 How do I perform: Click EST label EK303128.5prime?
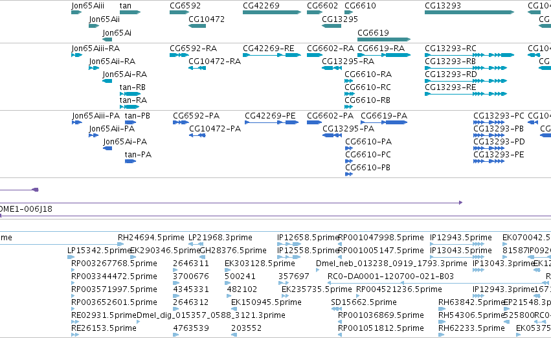(260, 264)
